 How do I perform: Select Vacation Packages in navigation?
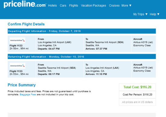[93, 5]
